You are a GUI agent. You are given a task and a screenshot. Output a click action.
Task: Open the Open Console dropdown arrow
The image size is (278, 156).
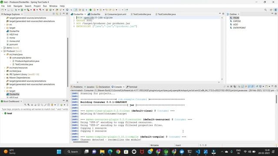pyautogui.click(x=269, y=87)
